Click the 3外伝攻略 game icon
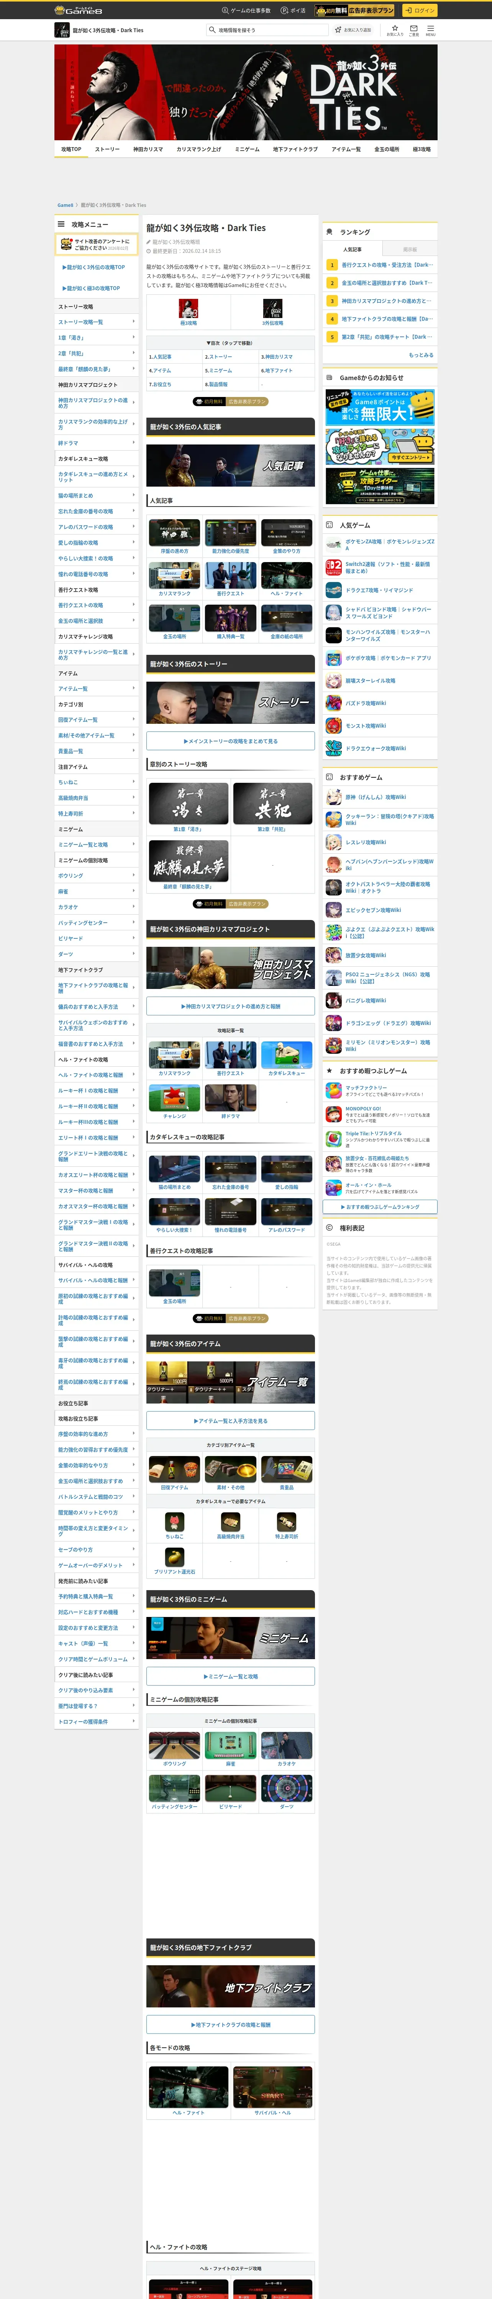This screenshot has width=492, height=2299. (x=272, y=308)
